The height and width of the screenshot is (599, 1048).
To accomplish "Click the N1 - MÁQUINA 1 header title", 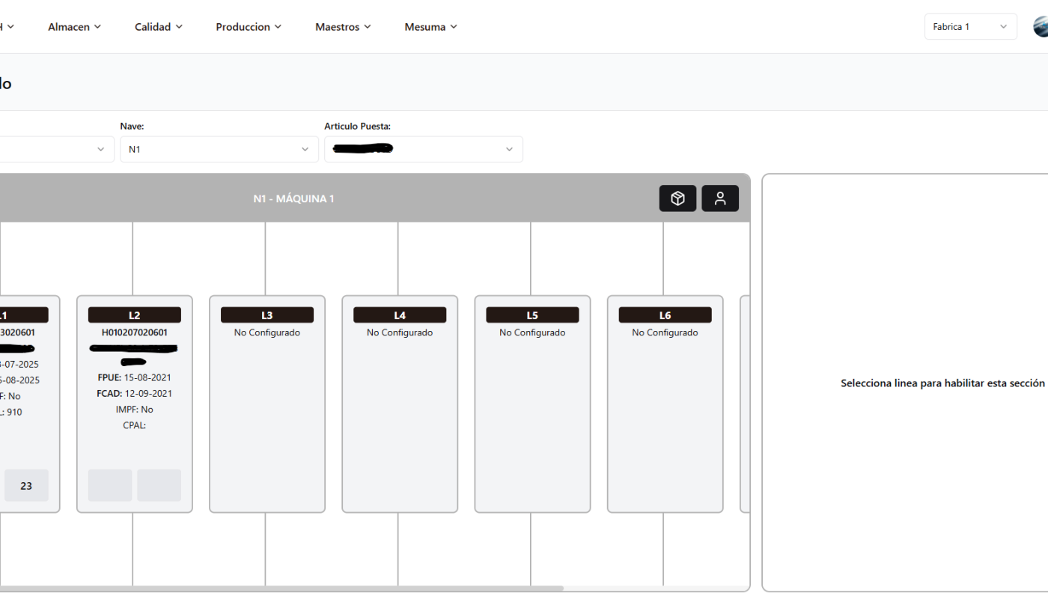I will (293, 198).
